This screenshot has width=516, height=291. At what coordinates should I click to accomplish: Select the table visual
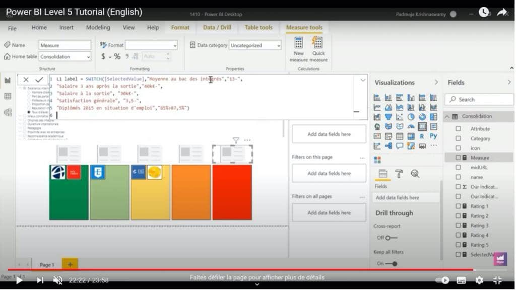400,136
